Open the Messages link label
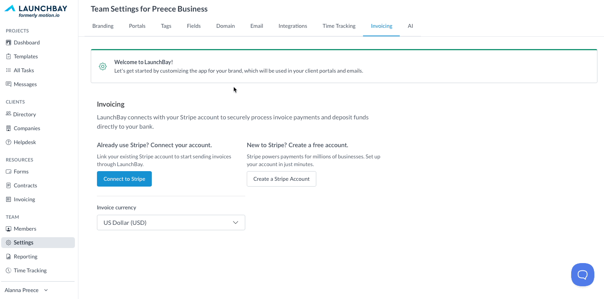This screenshot has height=299, width=604. pos(25,84)
